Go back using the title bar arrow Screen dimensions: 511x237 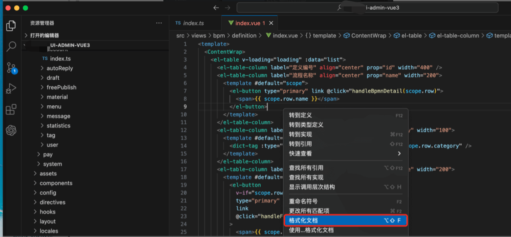coord(216,8)
